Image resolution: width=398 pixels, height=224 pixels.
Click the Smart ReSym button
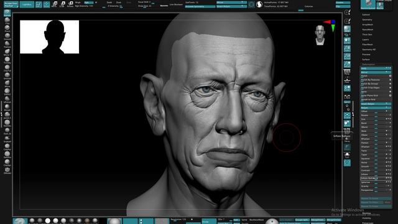[376, 104]
